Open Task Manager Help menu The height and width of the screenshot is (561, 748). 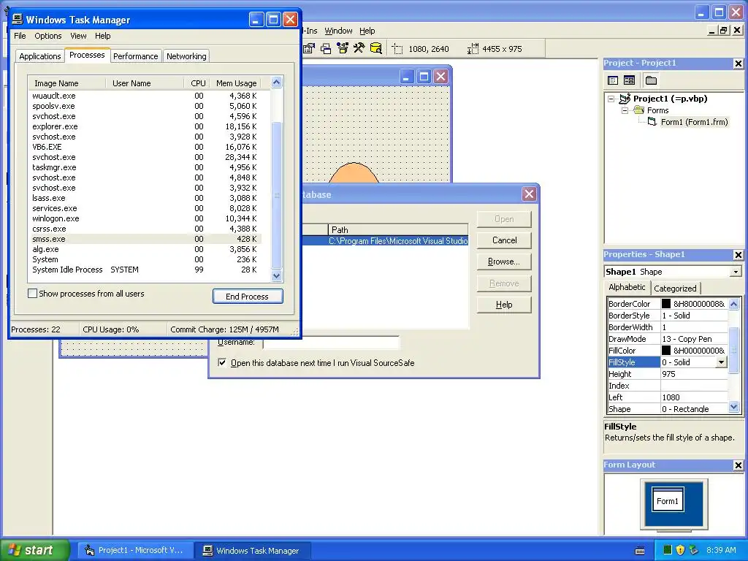[x=102, y=36]
